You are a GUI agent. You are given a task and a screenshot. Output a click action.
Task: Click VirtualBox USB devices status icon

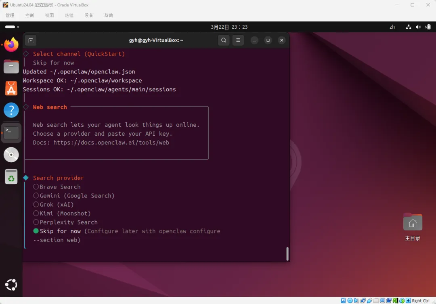pyautogui.click(x=369, y=301)
